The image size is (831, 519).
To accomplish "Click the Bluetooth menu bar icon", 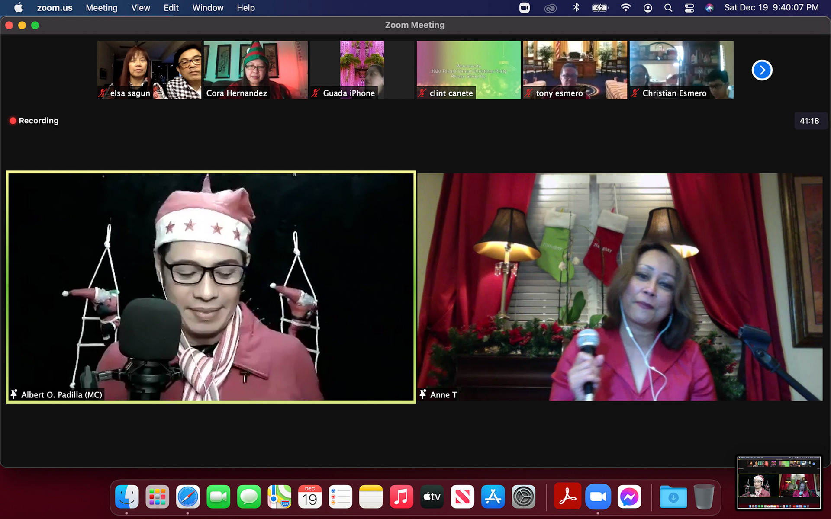I will coord(576,8).
